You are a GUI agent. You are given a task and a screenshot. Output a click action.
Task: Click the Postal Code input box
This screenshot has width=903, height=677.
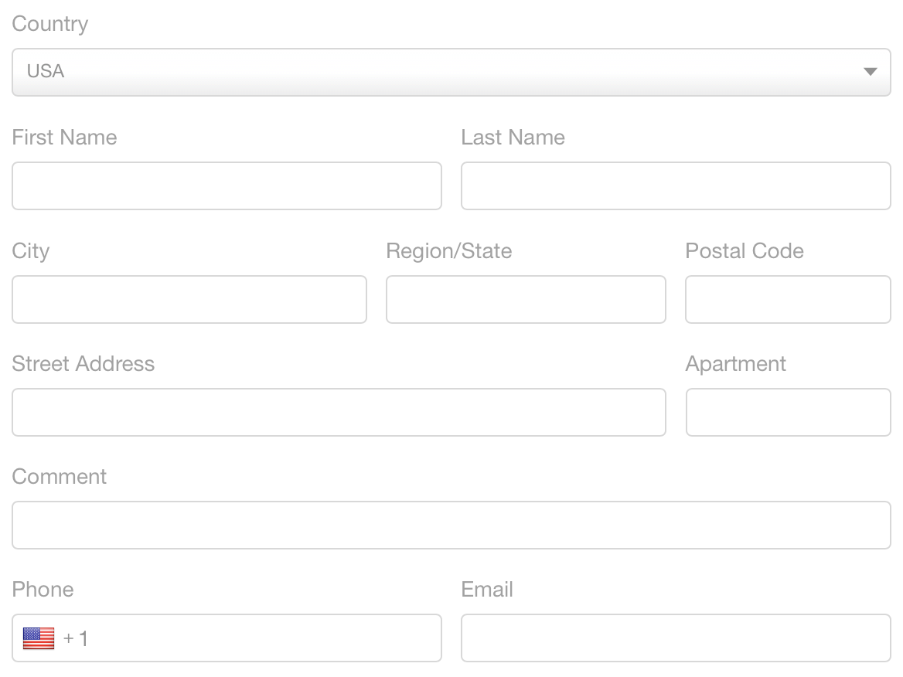(788, 299)
